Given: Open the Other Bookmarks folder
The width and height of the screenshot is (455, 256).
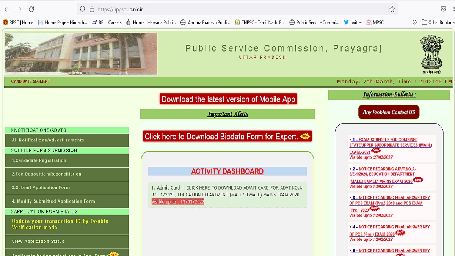Looking at the screenshot, I should click(438, 22).
